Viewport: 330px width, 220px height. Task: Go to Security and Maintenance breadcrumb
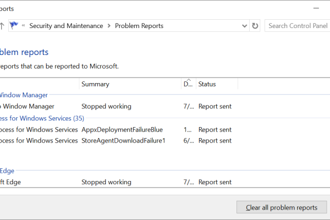click(66, 26)
